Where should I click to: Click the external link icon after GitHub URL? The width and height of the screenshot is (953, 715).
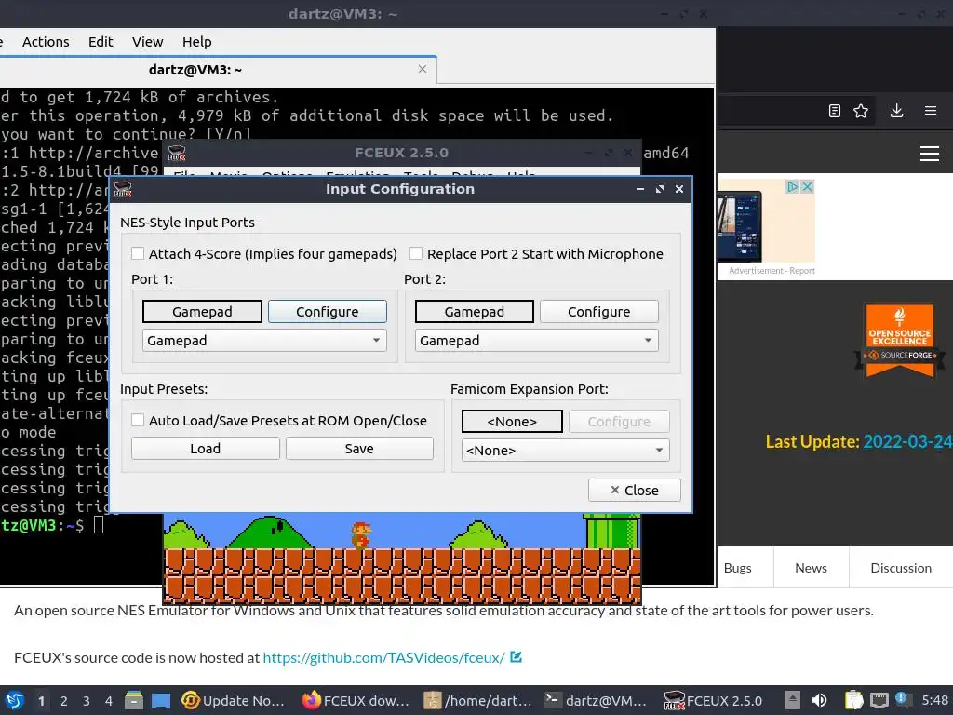pyautogui.click(x=516, y=656)
